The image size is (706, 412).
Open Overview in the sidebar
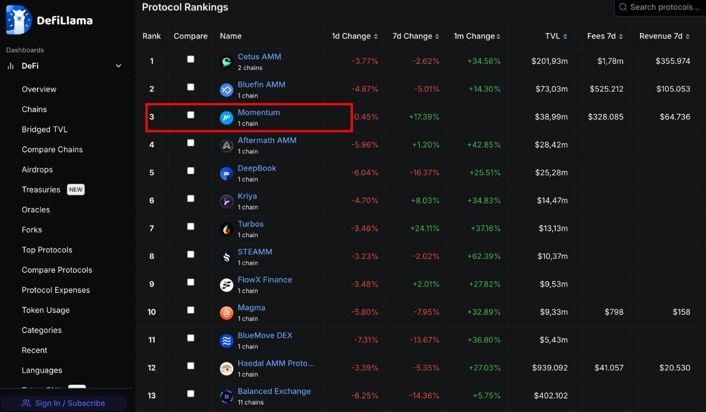(39, 89)
